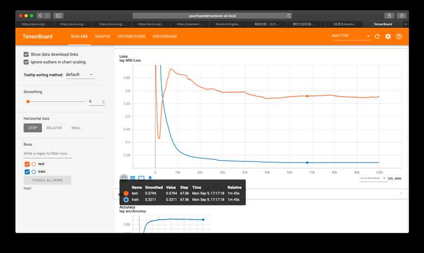Set horizontal axis to WALL

(x=76, y=128)
